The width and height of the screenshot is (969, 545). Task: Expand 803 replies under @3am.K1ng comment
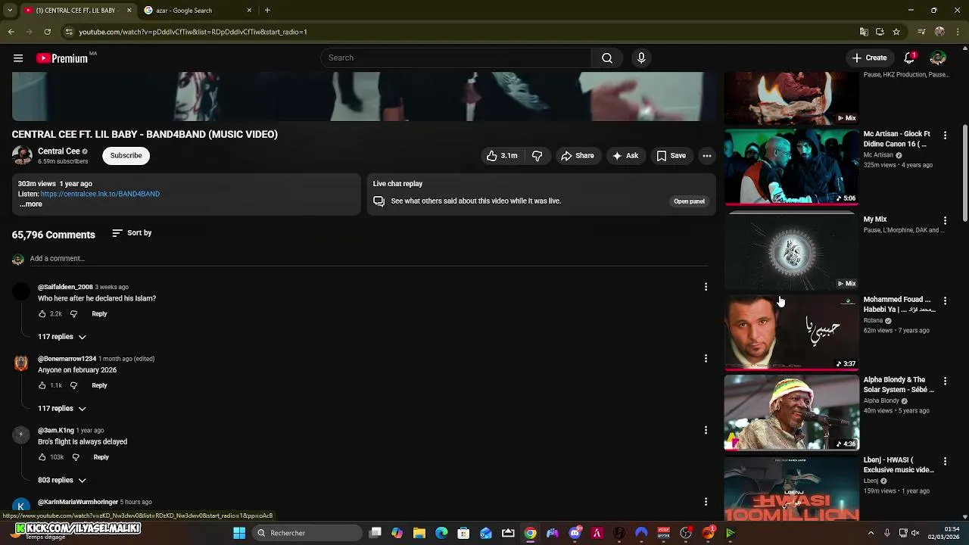pyautogui.click(x=62, y=481)
